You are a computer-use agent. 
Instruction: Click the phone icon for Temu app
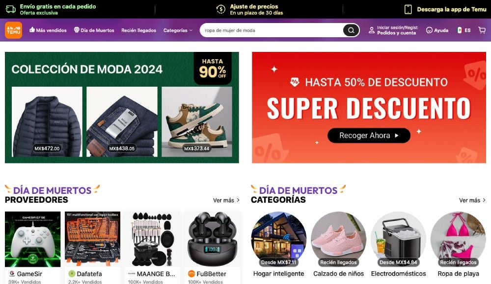(408, 9)
